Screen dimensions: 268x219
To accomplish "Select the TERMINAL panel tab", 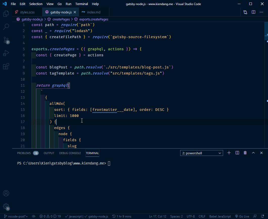I will tap(92, 153).
